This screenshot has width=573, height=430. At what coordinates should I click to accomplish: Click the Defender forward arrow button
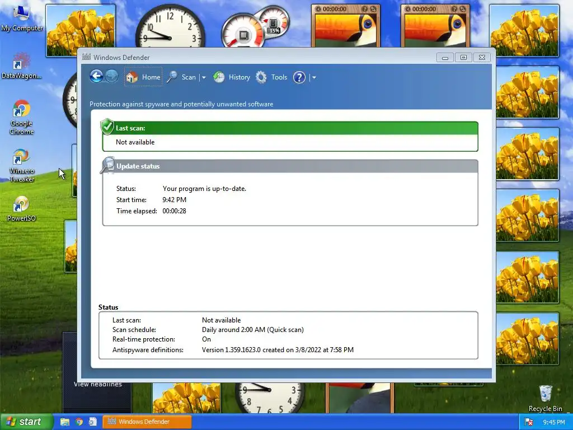click(111, 76)
